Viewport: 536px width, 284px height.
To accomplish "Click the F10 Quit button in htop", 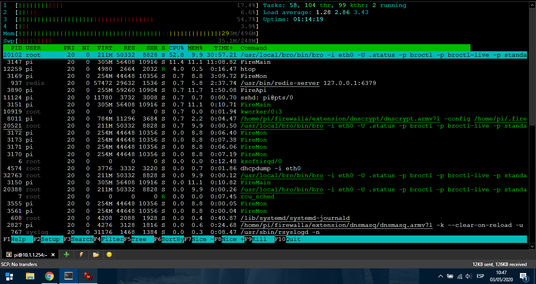I will coord(293,239).
